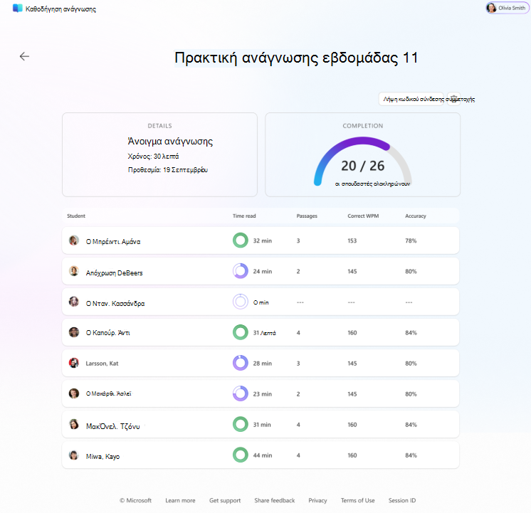Click the 0 min time read value
Screen dimensions: 531x513
tap(261, 302)
